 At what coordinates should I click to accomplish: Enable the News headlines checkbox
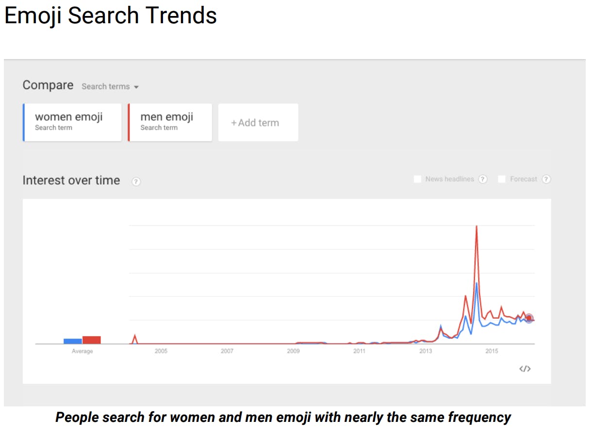pyautogui.click(x=417, y=179)
